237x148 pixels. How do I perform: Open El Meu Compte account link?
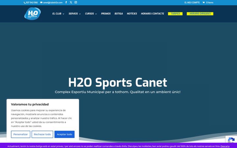(x=192, y=3)
